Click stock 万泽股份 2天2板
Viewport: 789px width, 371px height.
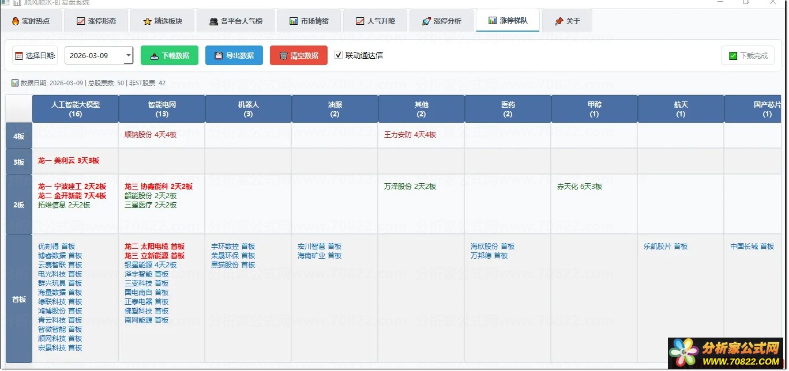pyautogui.click(x=410, y=187)
